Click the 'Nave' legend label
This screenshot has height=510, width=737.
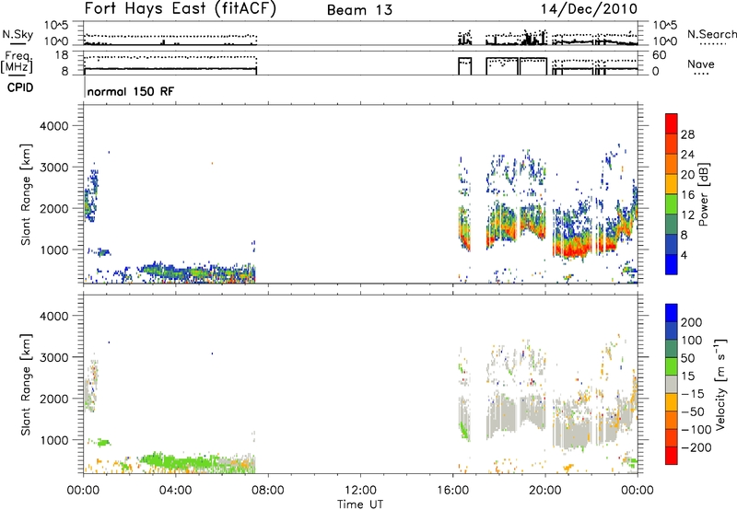point(701,64)
